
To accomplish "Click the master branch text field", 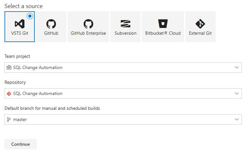I will tap(123, 119).
